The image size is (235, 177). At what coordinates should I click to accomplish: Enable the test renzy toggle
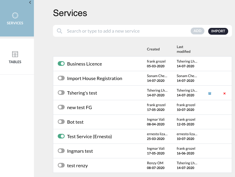[61, 165]
